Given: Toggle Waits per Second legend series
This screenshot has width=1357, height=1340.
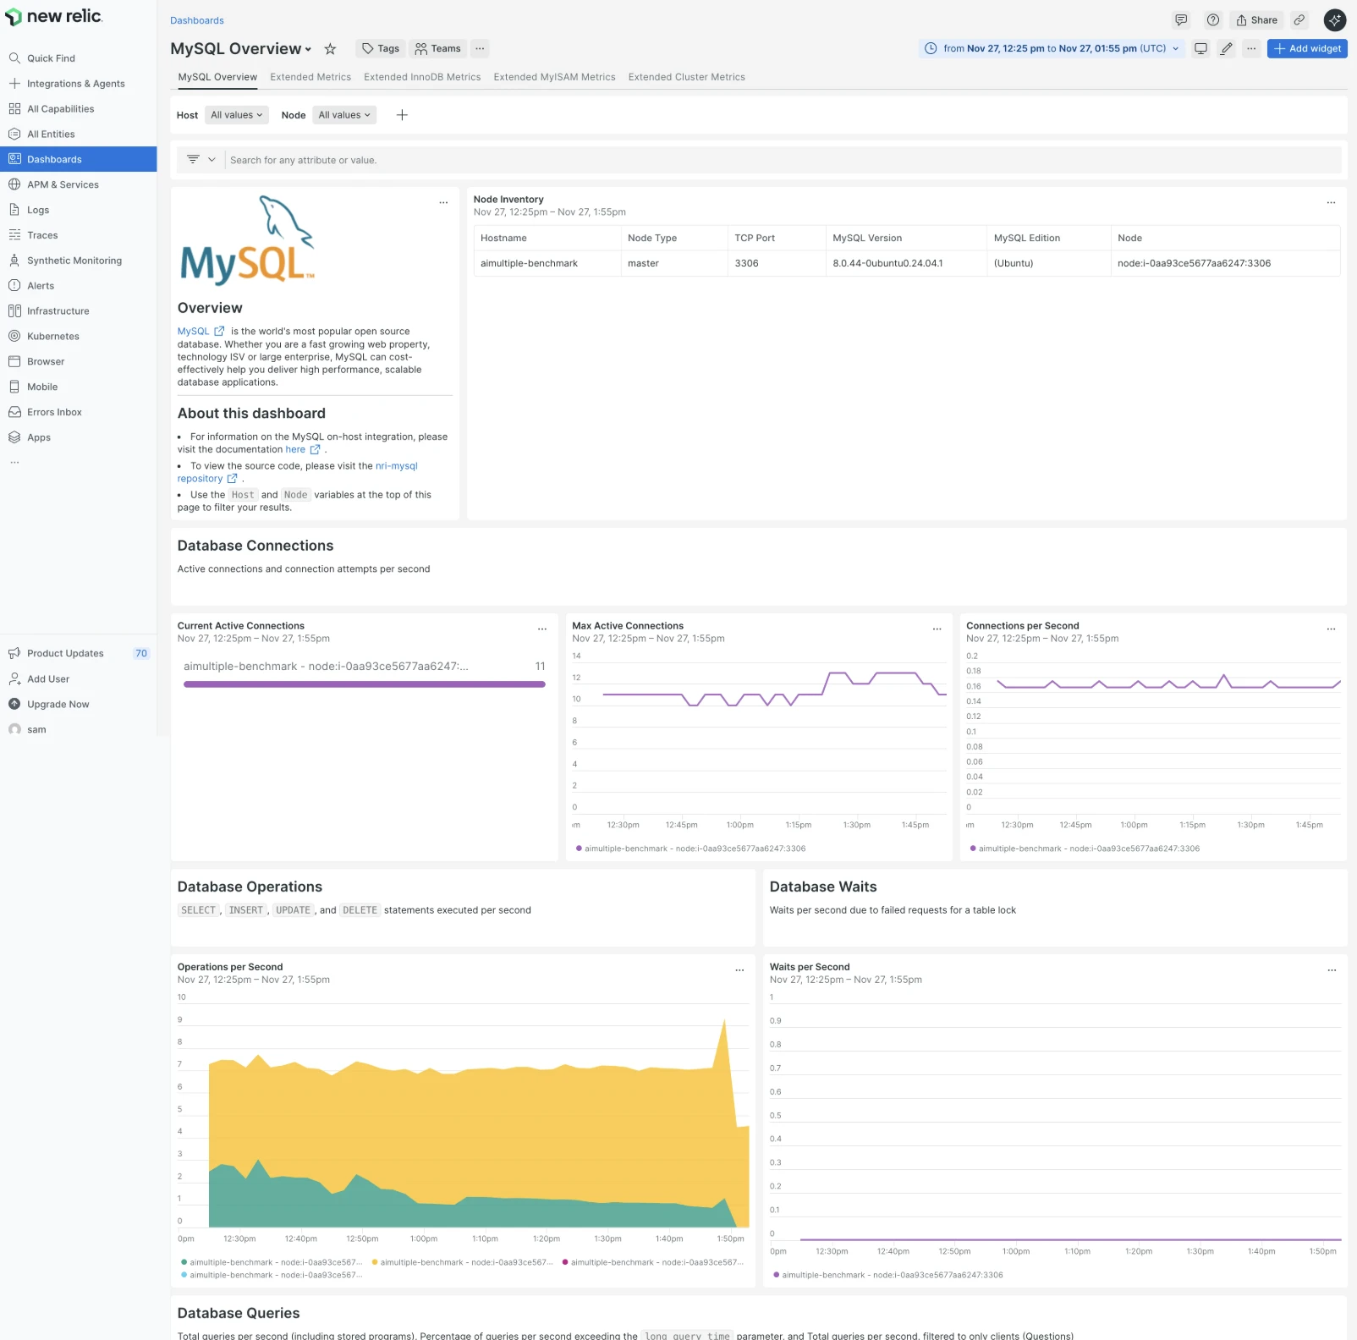Looking at the screenshot, I should point(887,1275).
